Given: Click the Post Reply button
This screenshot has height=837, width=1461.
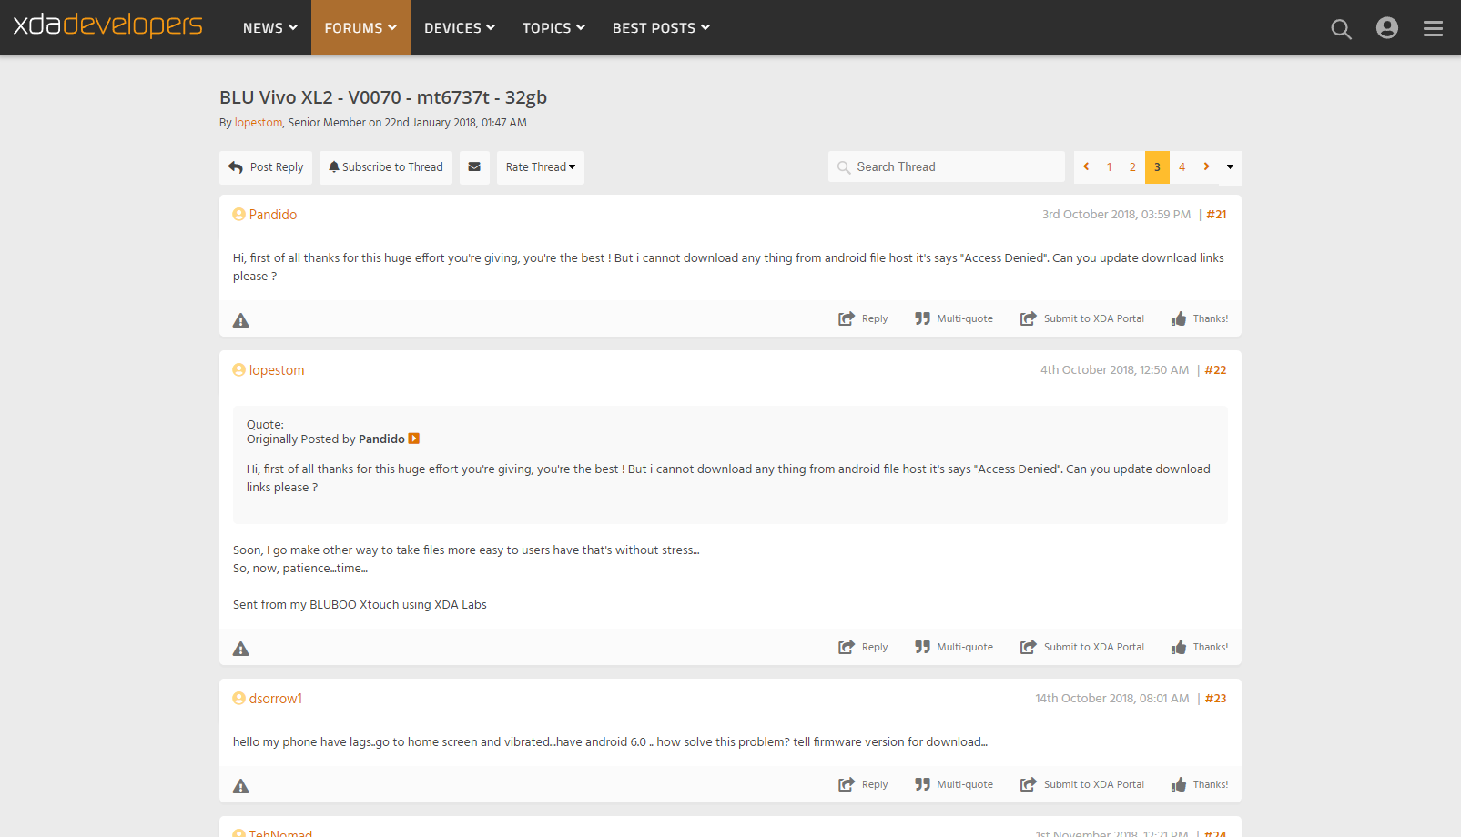Looking at the screenshot, I should pos(265,167).
